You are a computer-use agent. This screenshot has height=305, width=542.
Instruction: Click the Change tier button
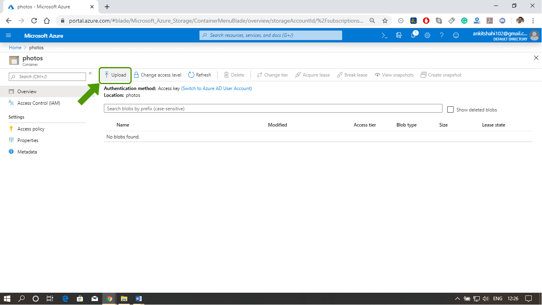tap(272, 75)
